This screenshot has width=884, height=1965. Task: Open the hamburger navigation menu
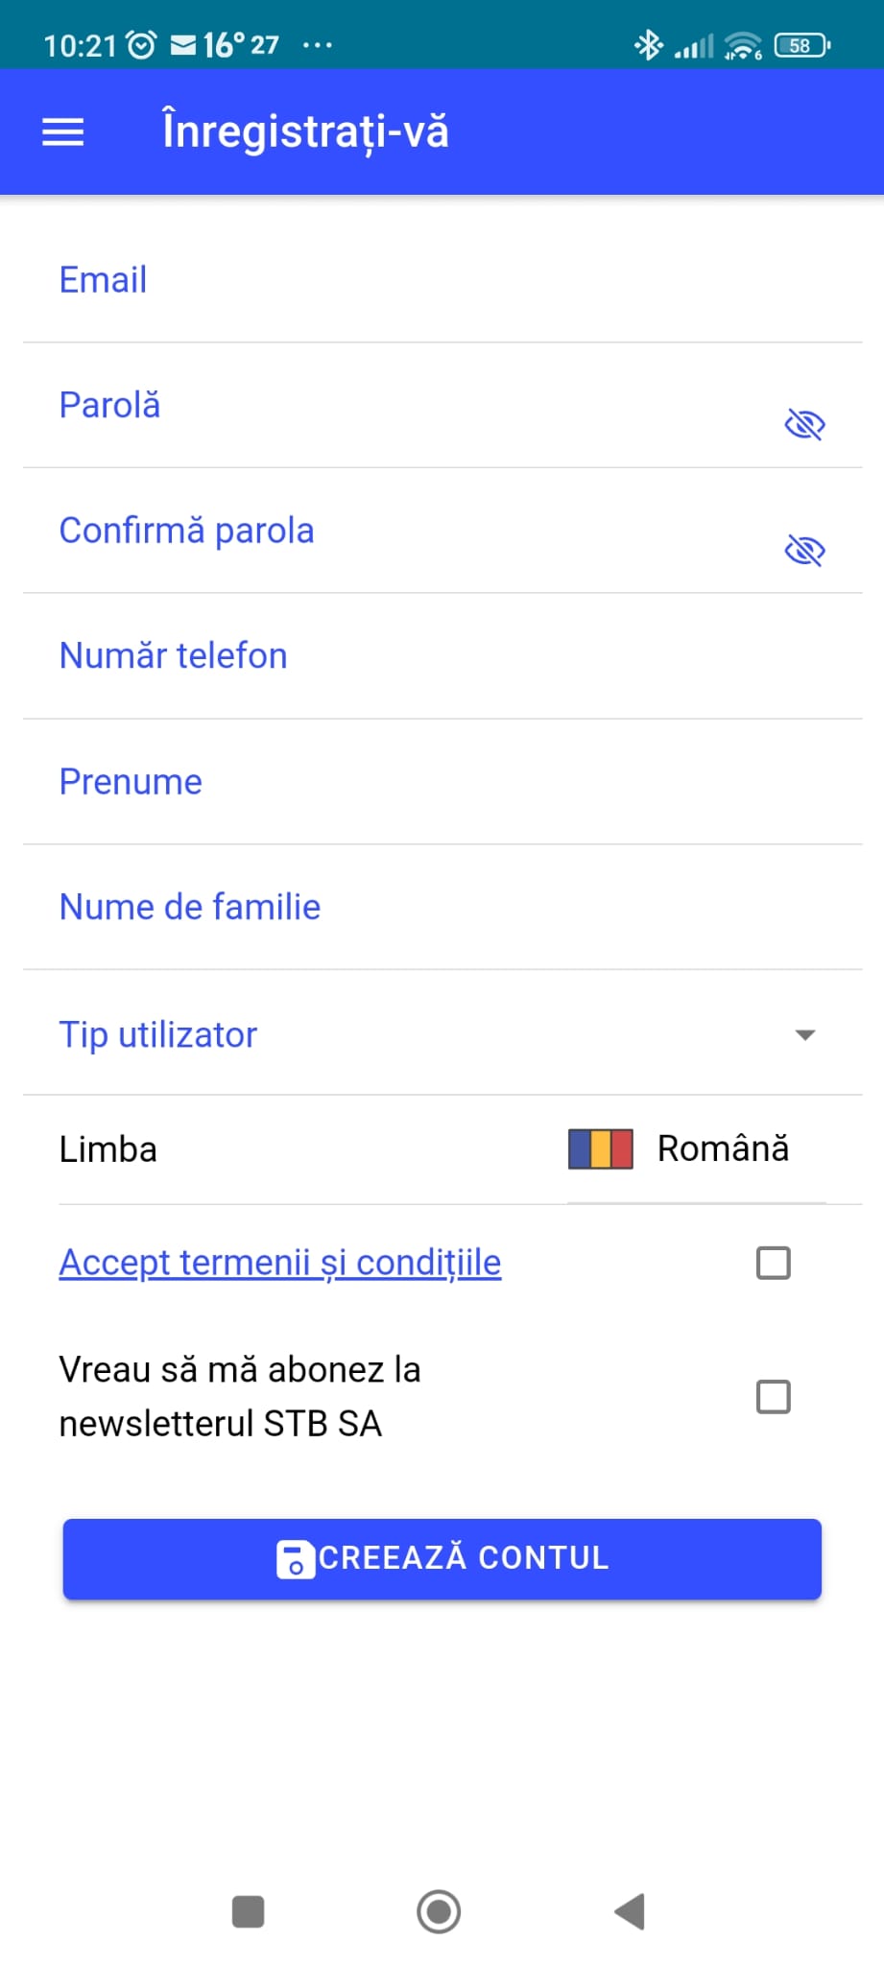63,132
